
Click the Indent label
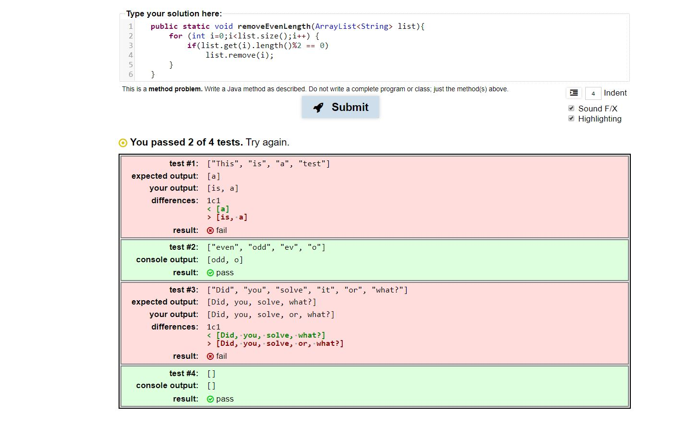point(615,93)
